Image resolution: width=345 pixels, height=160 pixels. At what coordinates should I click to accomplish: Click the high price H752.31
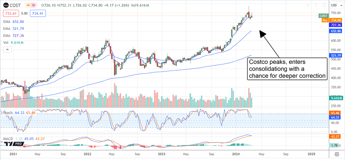pos(65,5)
